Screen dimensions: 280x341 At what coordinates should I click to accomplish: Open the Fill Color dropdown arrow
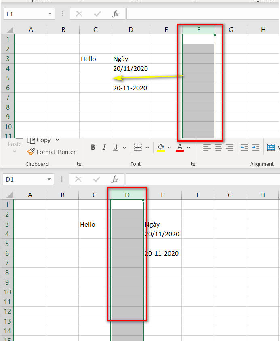[170, 148]
